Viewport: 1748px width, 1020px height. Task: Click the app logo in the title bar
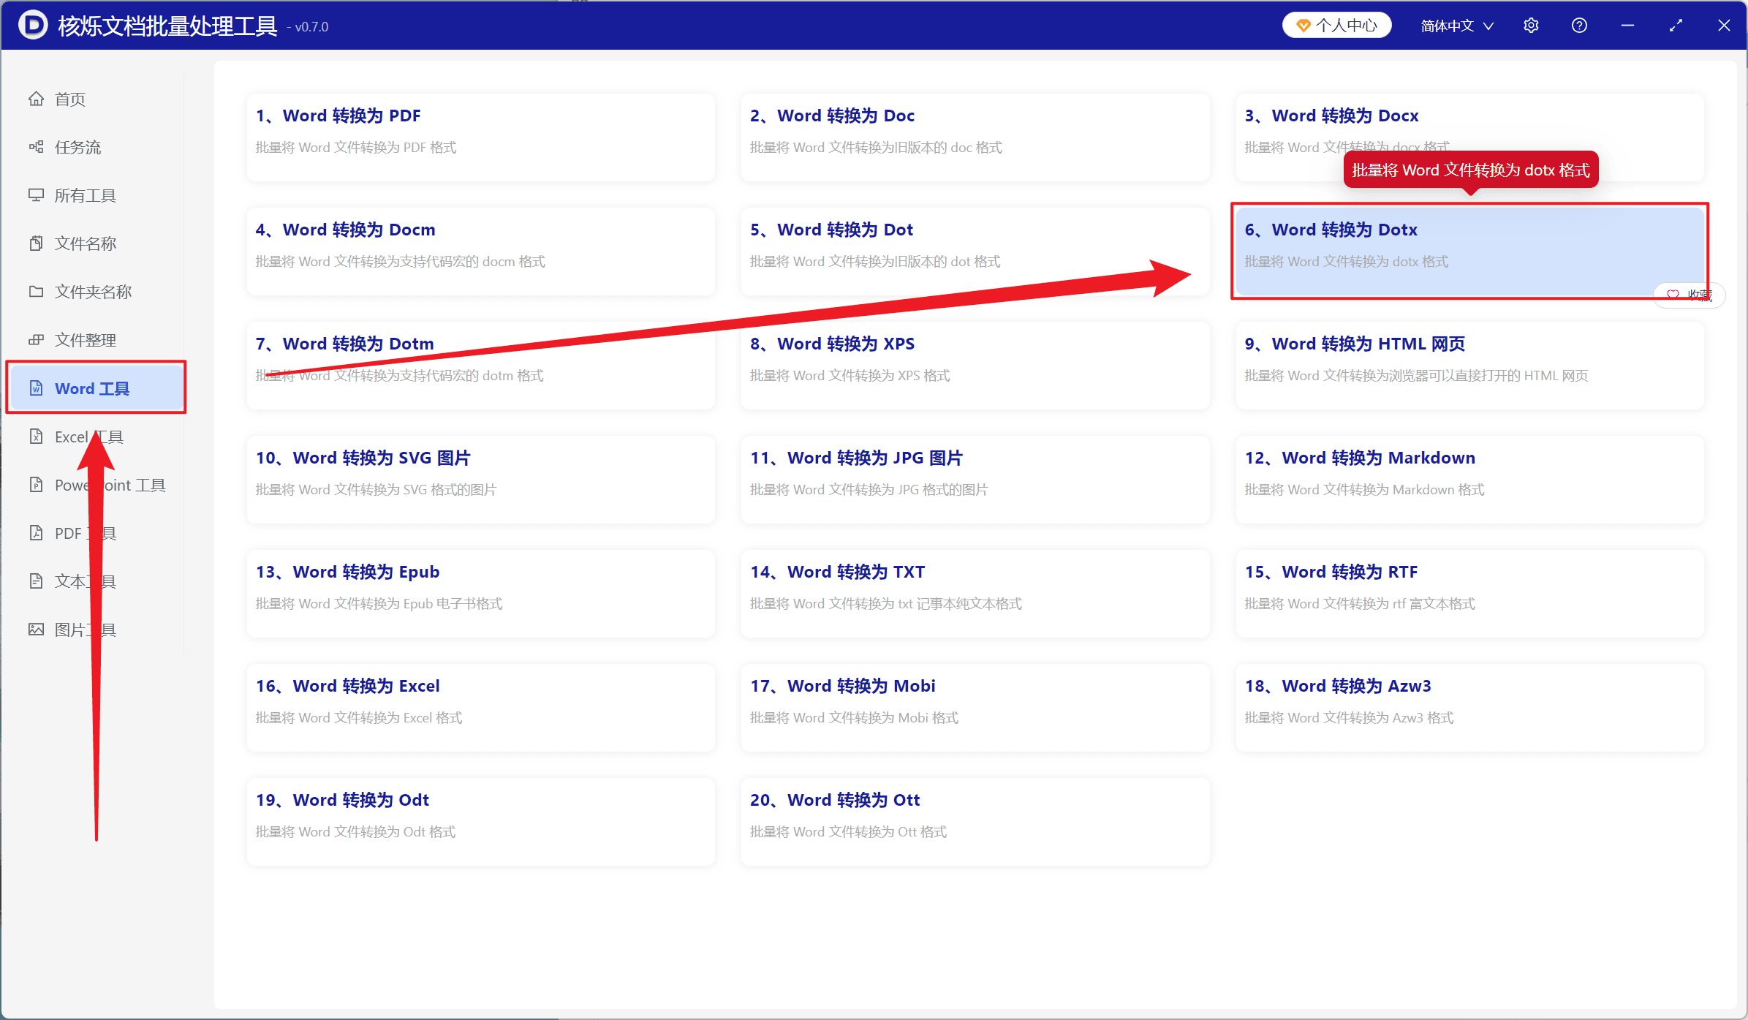(x=33, y=25)
